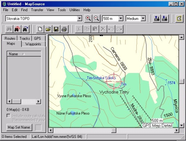Click the Redo arrow icon
186x141 pixels.
(x=119, y=29)
